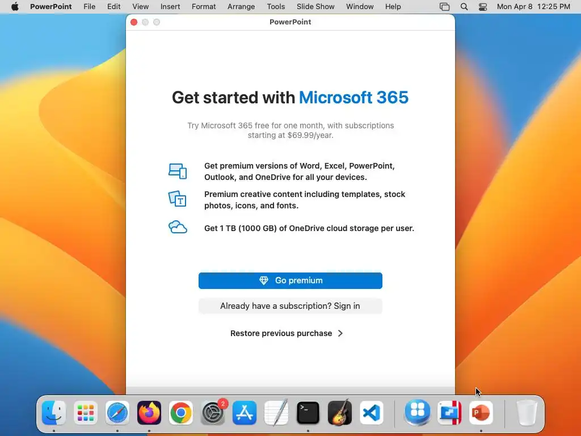Open Control Center in menu bar
This screenshot has height=436, width=581.
[483, 7]
